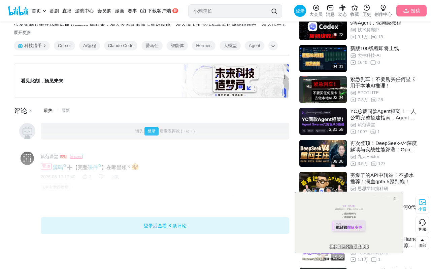Image resolution: width=431 pixels, height=269 pixels.
Task: Open the 科技猎手 topic tag
Action: click(32, 46)
